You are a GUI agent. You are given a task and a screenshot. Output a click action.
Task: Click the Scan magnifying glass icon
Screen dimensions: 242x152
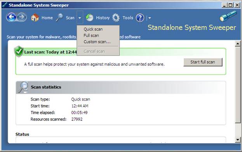[59, 17]
